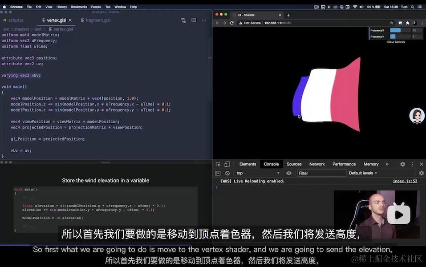Image resolution: width=426 pixels, height=267 pixels.
Task: Click Close Controls in the GUI panel
Action: (396, 42)
